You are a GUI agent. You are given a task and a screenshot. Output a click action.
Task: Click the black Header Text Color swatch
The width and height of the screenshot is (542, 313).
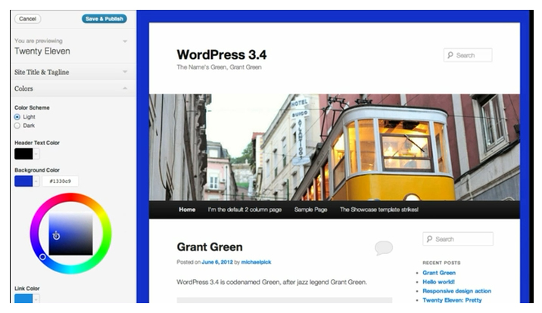(23, 154)
